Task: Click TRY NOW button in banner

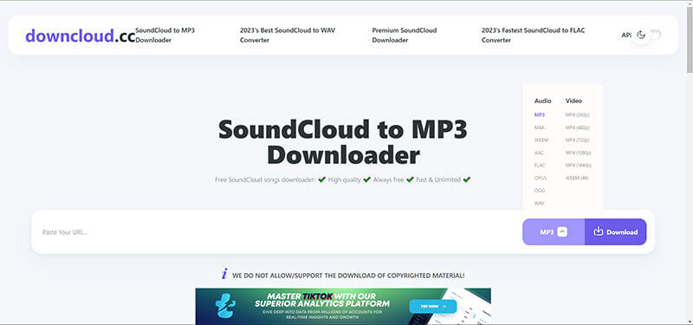Action: (x=432, y=306)
